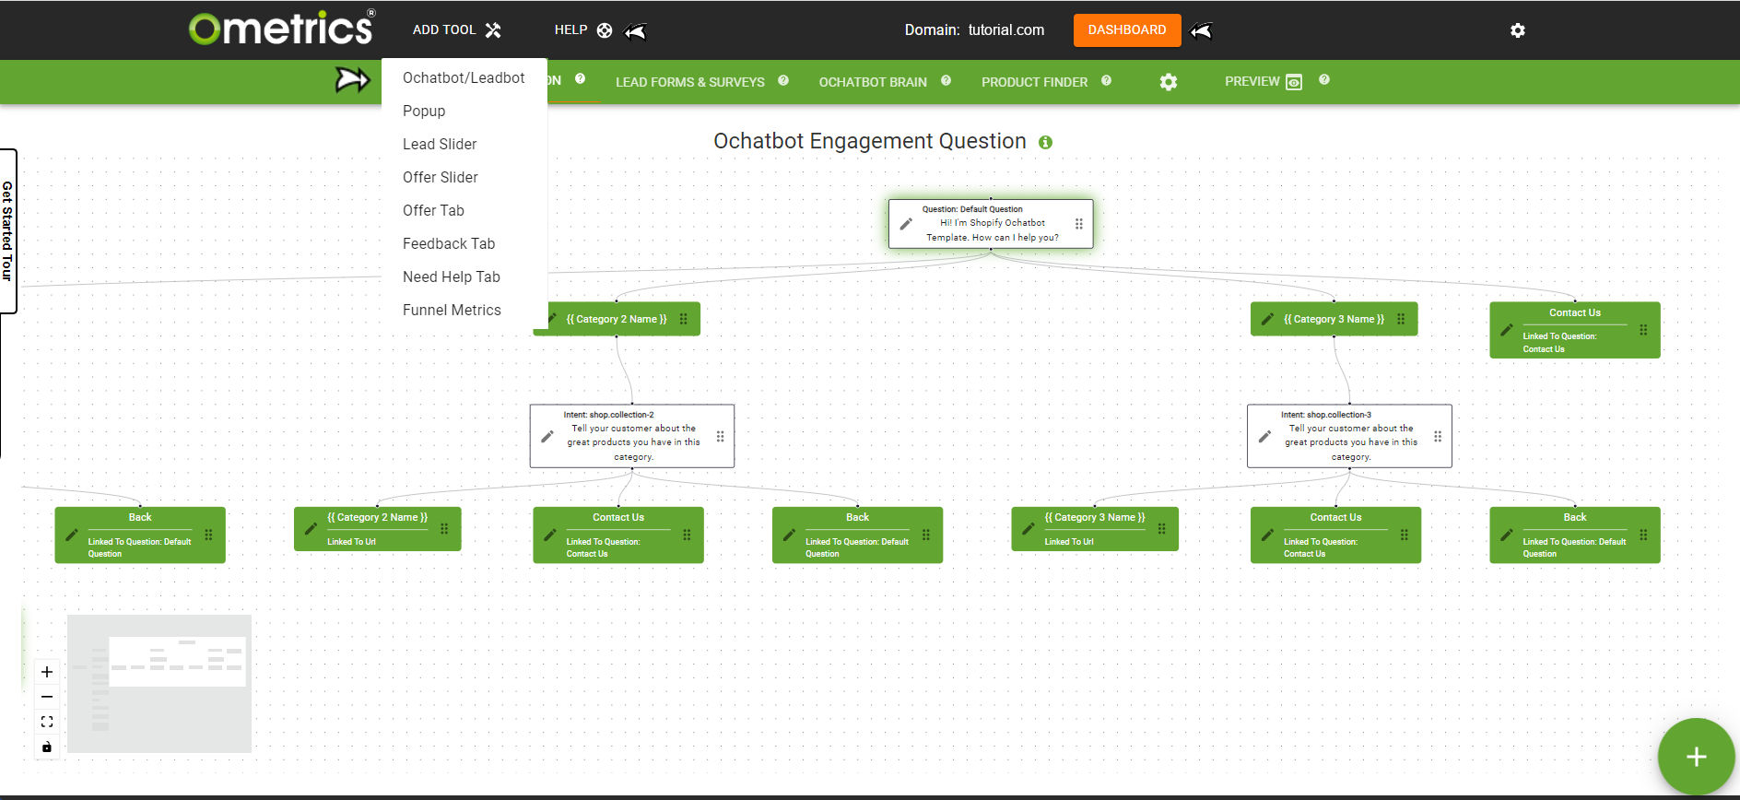Open settings gear in green navigation bar

tap(1169, 82)
